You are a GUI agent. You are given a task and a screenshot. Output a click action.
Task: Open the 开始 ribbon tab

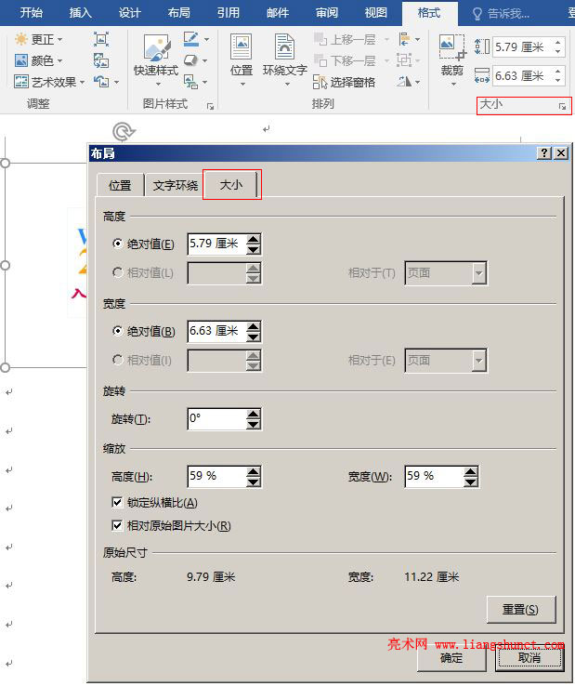32,13
